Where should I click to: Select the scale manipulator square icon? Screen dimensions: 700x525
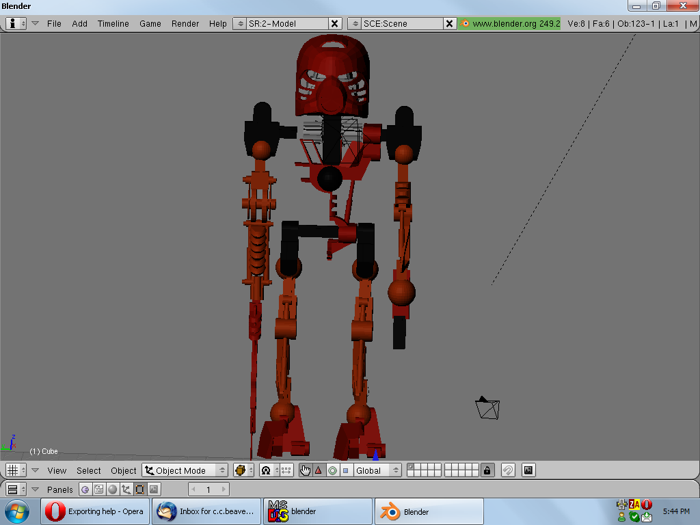(345, 470)
